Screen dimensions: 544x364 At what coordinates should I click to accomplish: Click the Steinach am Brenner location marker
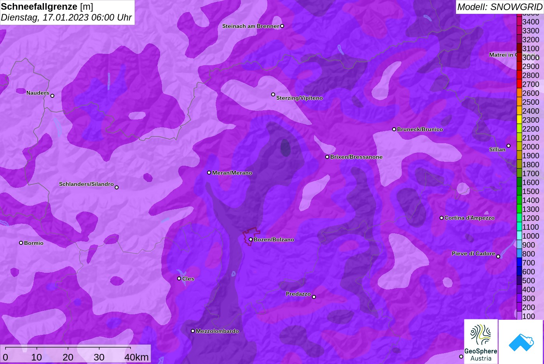pos(282,26)
